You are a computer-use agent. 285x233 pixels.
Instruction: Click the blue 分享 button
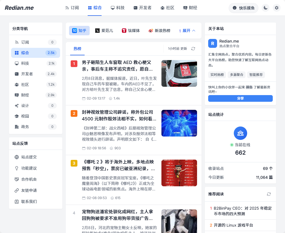[240, 98]
